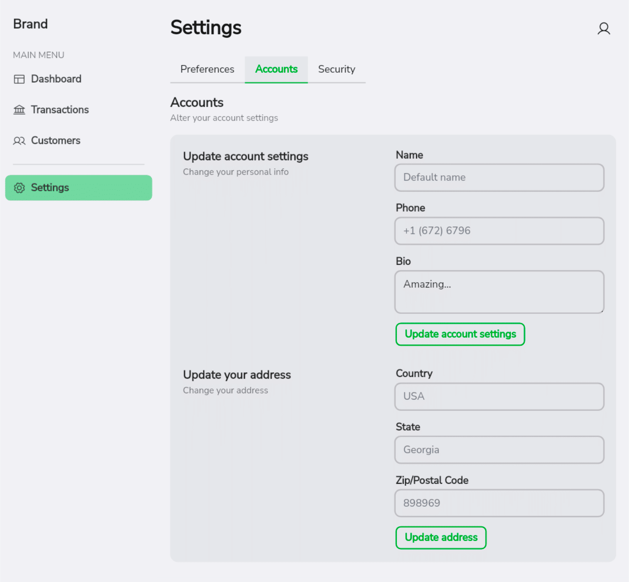This screenshot has width=629, height=582.
Task: Open the Dashboard menu item
Action: click(x=56, y=79)
